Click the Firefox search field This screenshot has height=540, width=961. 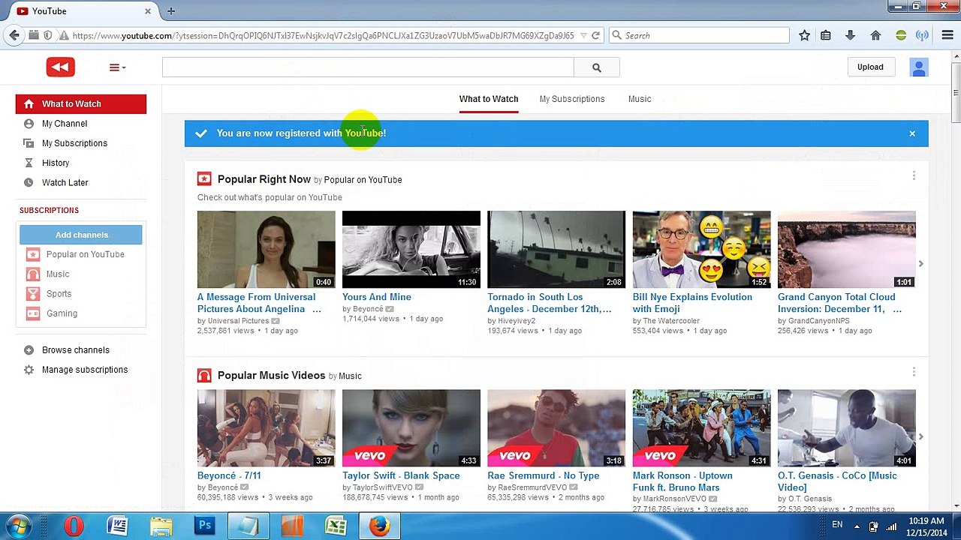click(x=699, y=35)
